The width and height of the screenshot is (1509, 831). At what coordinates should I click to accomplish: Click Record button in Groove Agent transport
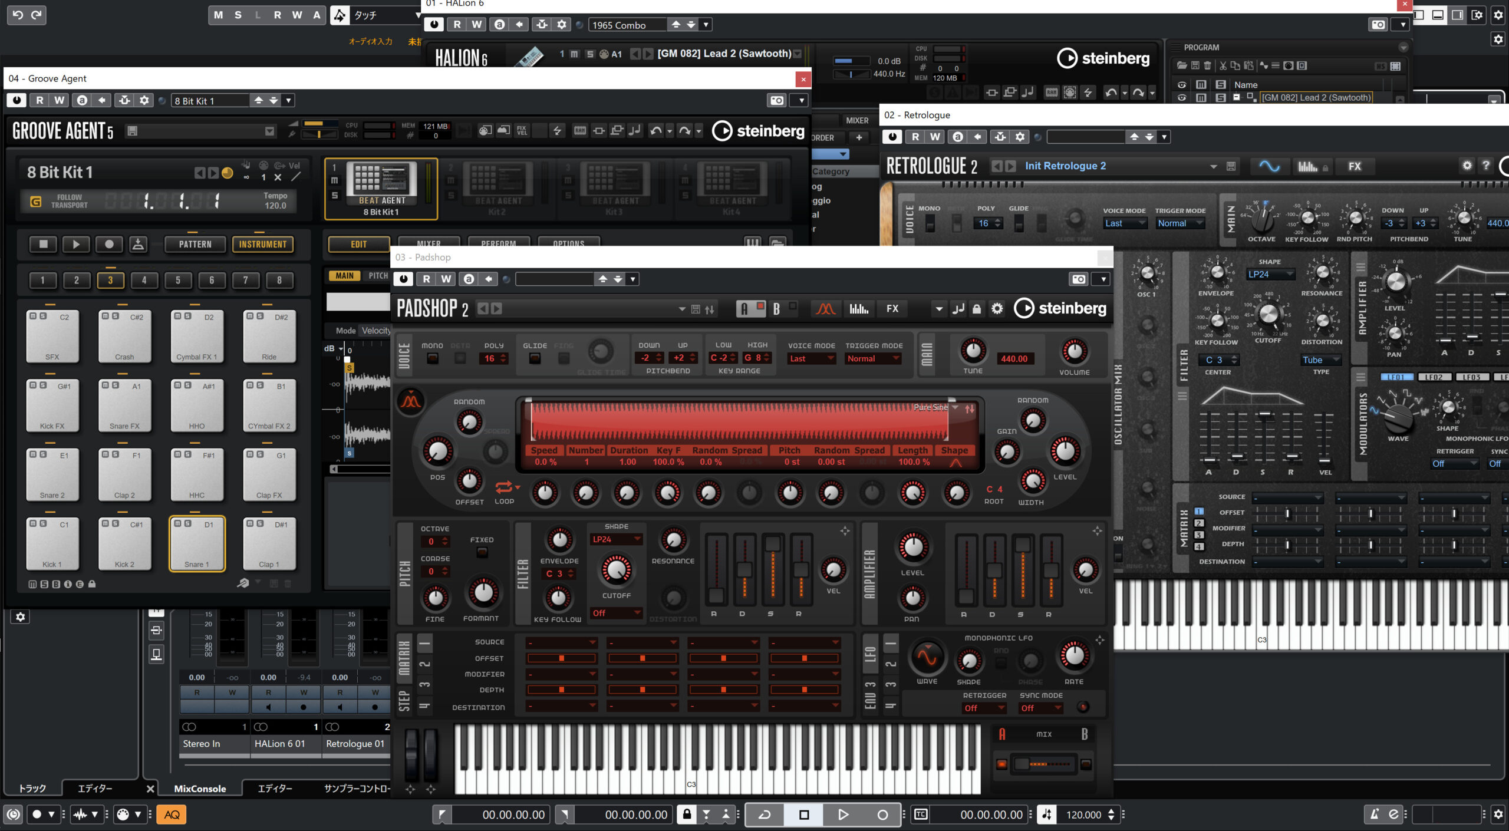coord(109,244)
